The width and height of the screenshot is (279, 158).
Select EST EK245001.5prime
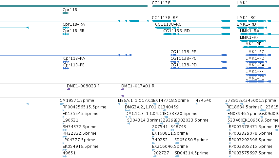(x=258, y=101)
